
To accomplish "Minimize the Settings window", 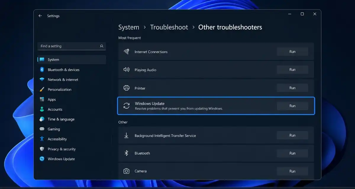I will [289, 14].
